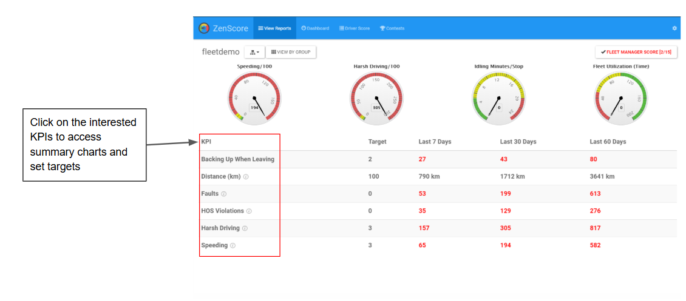Click the Harsh Driving/100 gauge
This screenshot has width=686, height=301.
click(x=376, y=97)
